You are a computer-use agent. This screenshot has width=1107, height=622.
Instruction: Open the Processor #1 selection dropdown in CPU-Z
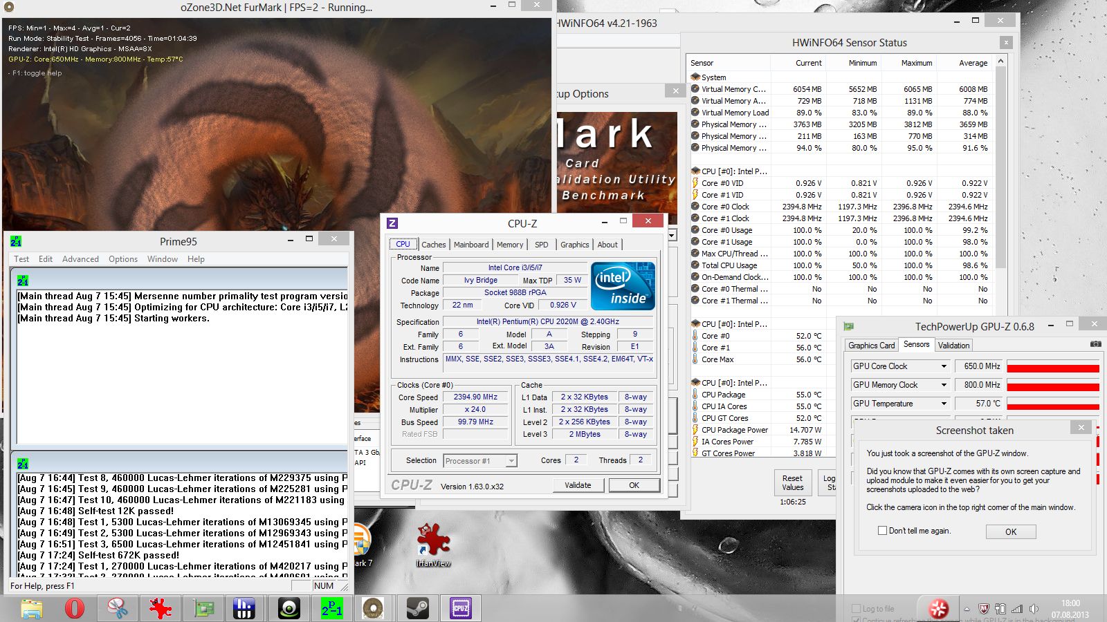tap(511, 461)
